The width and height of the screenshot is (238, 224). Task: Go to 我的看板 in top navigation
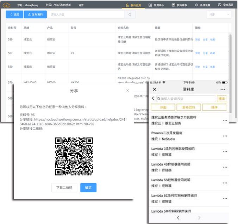pos(180,5)
